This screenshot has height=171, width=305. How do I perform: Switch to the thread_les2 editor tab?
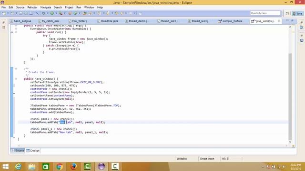click(x=168, y=21)
